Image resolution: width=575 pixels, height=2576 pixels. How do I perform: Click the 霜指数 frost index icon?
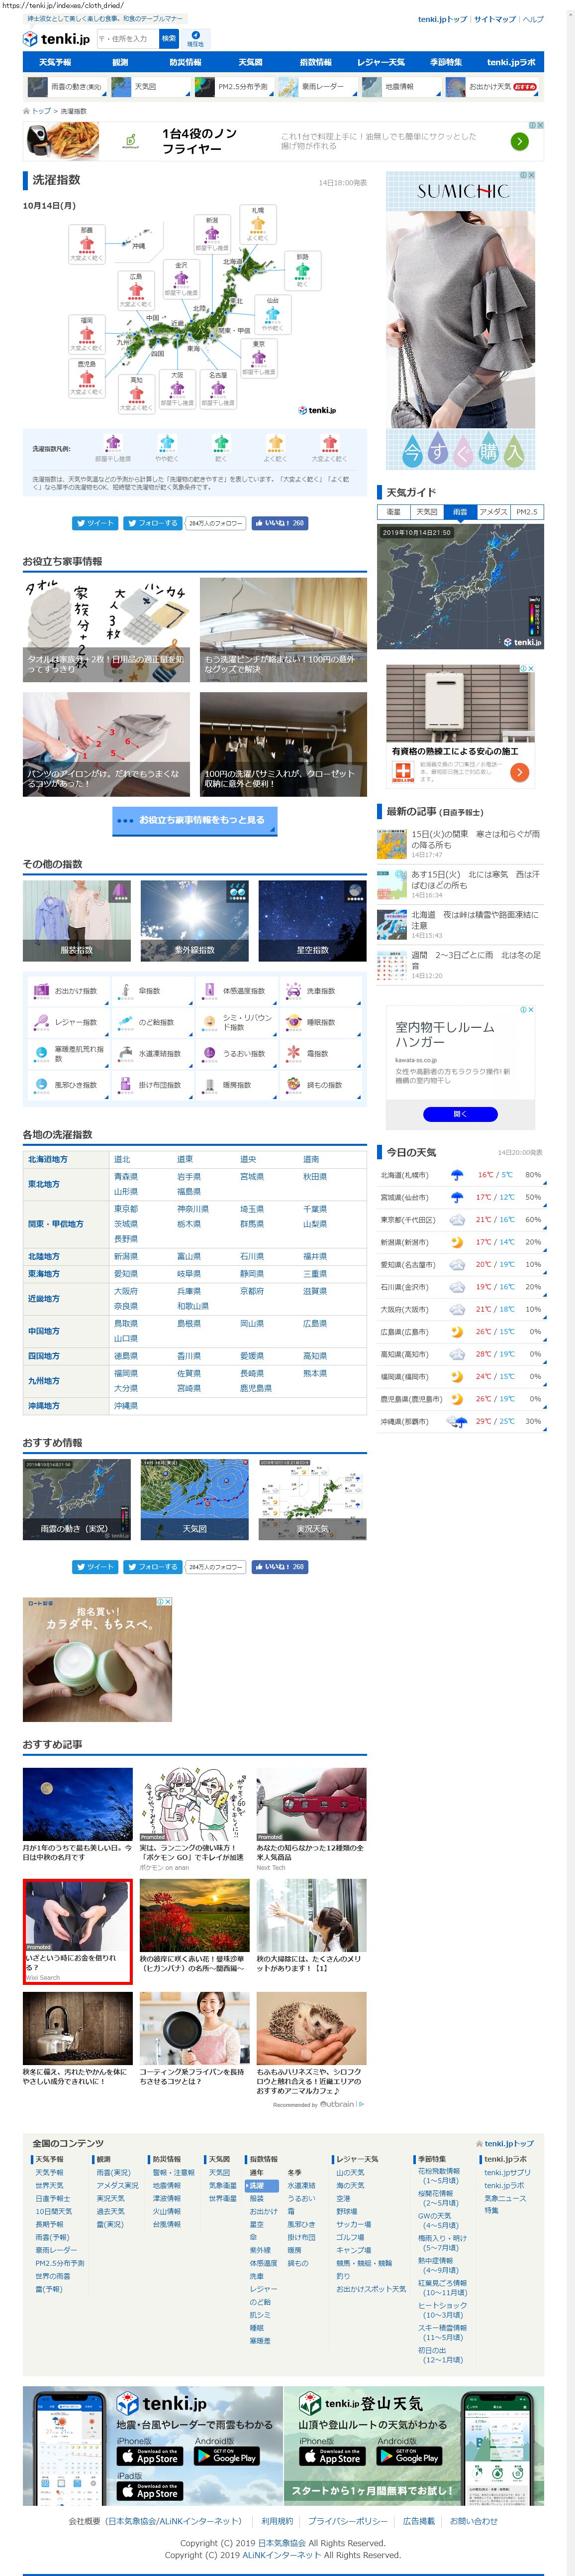293,1053
